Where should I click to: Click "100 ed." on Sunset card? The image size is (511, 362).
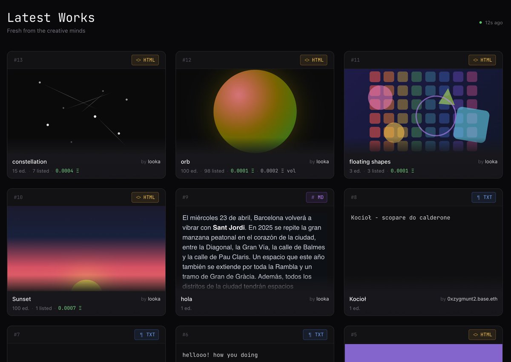tap(21, 308)
